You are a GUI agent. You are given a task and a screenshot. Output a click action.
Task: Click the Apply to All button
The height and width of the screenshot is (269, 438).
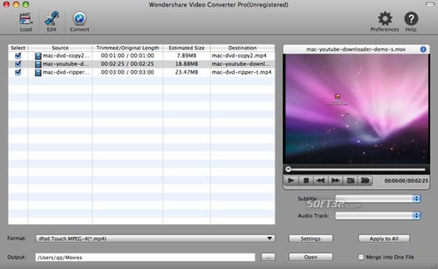pyautogui.click(x=384, y=238)
